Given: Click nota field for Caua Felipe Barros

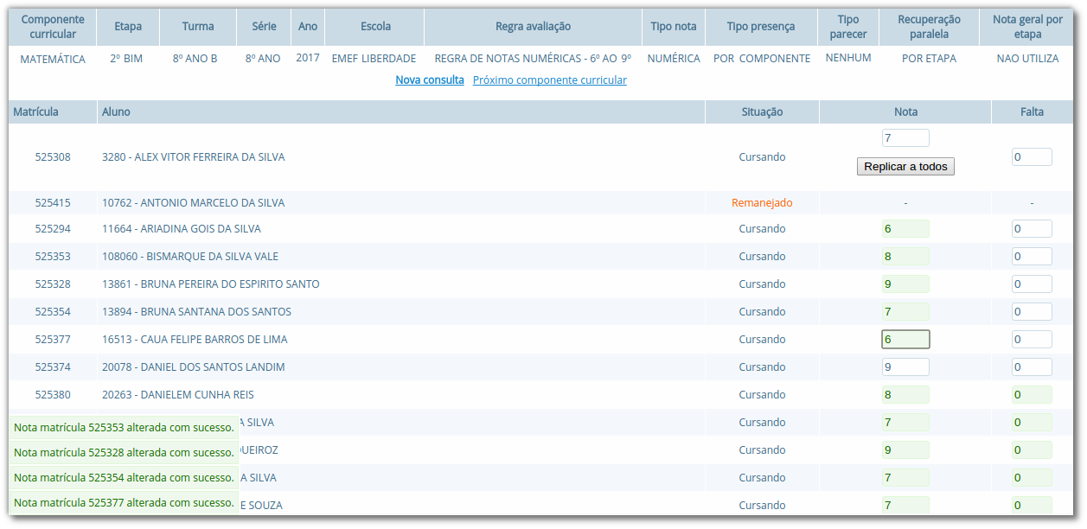Looking at the screenshot, I should click(x=905, y=340).
